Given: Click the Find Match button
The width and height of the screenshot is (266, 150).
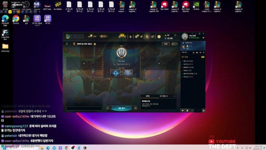Looking at the screenshot, I should point(122,108).
